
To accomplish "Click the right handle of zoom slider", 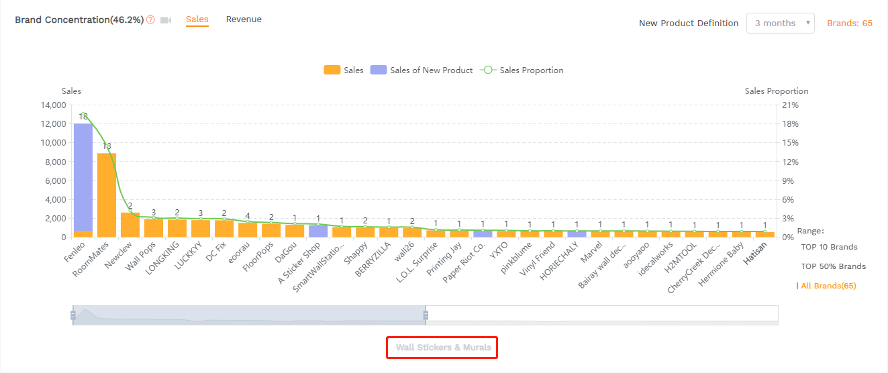I will (x=426, y=315).
